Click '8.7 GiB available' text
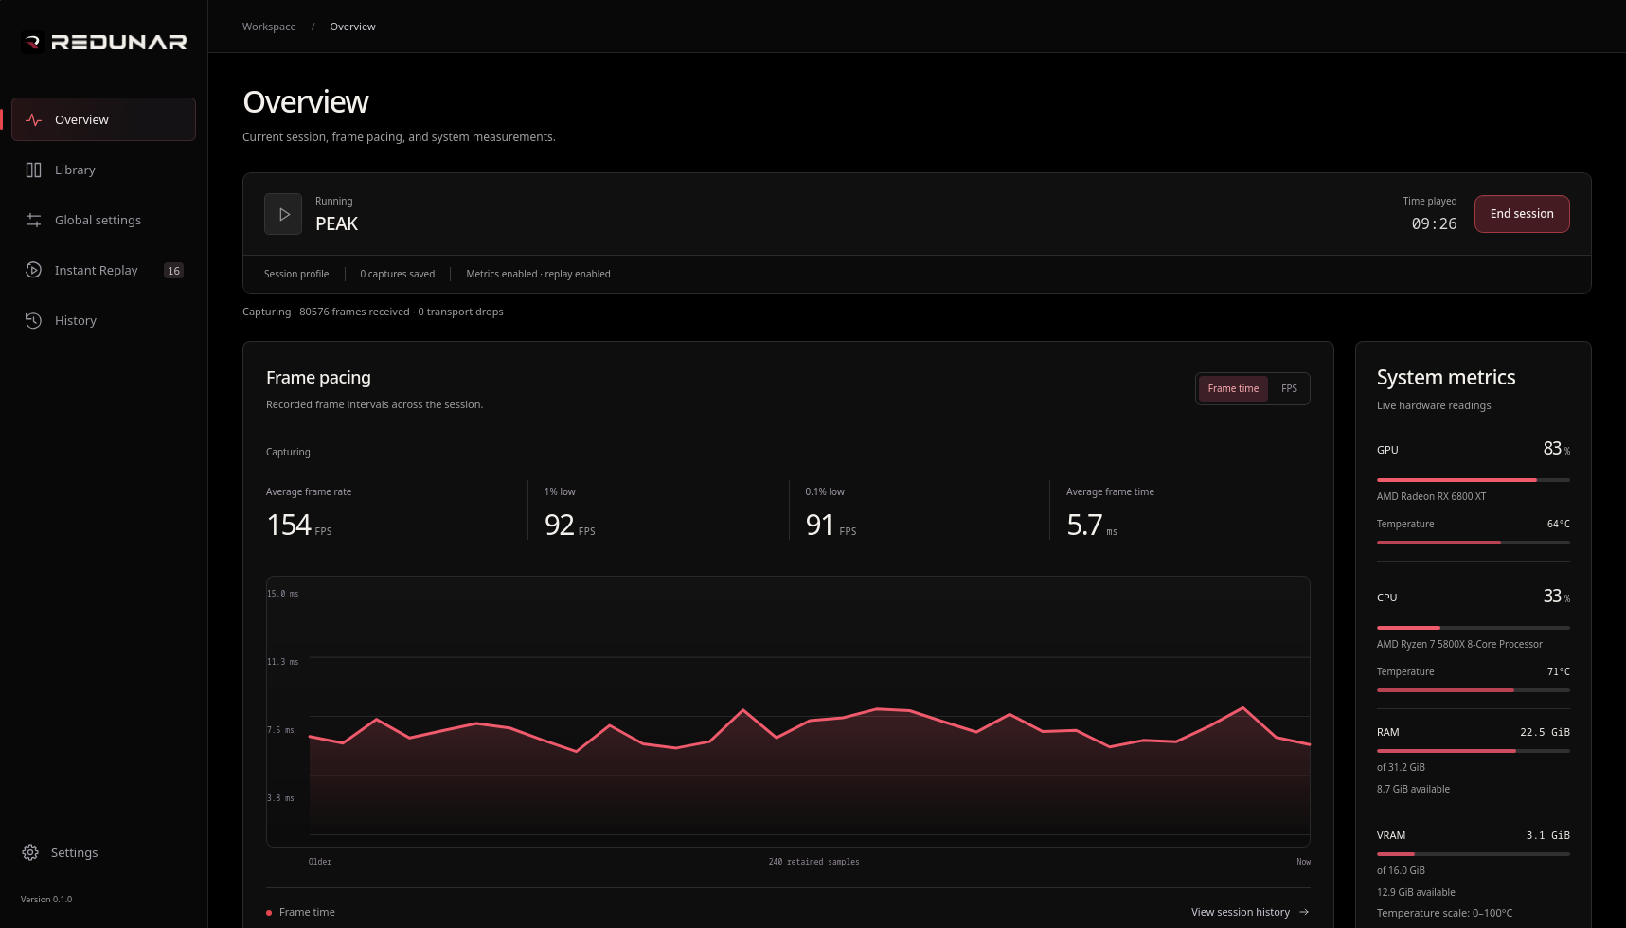1626x928 pixels. (1413, 790)
